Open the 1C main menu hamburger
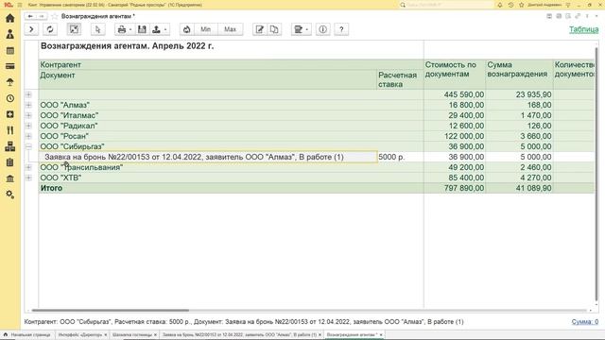Screen dimensions: 605x340 point(19,5)
